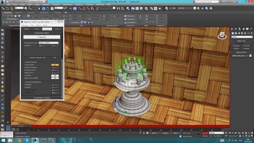Open the layer default dropdown in toolbar

pos(183,8)
